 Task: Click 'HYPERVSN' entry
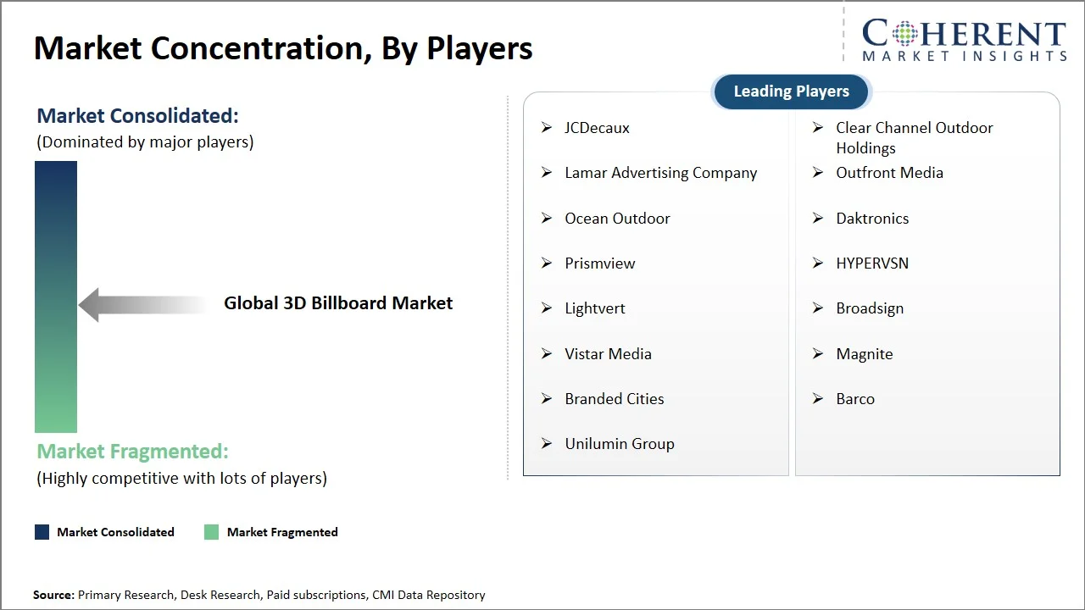[x=872, y=263]
